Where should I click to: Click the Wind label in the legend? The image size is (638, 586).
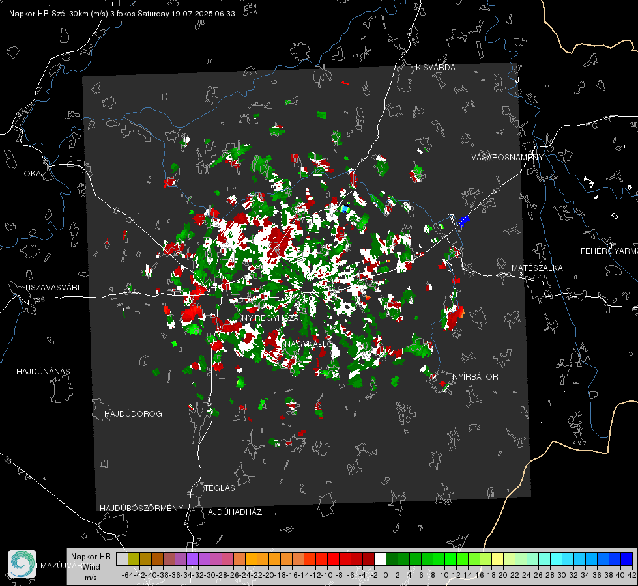point(91,566)
